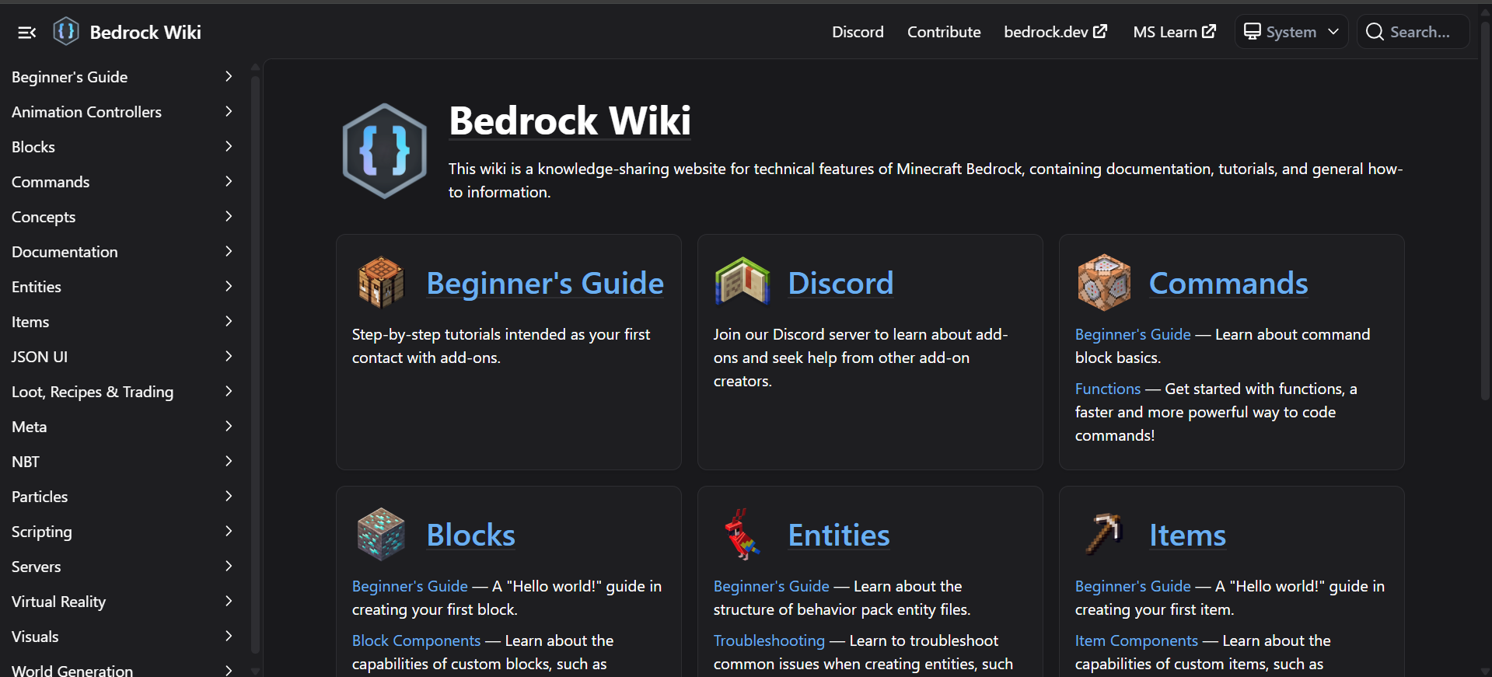The image size is (1492, 677).
Task: Open the System theme dropdown
Action: point(1291,32)
